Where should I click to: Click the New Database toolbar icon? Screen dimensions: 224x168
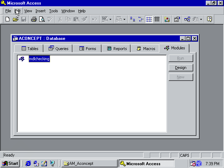[x=7, y=19]
